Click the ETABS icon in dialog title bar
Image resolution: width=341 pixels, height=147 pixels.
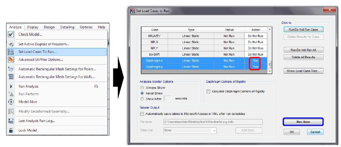(132, 11)
